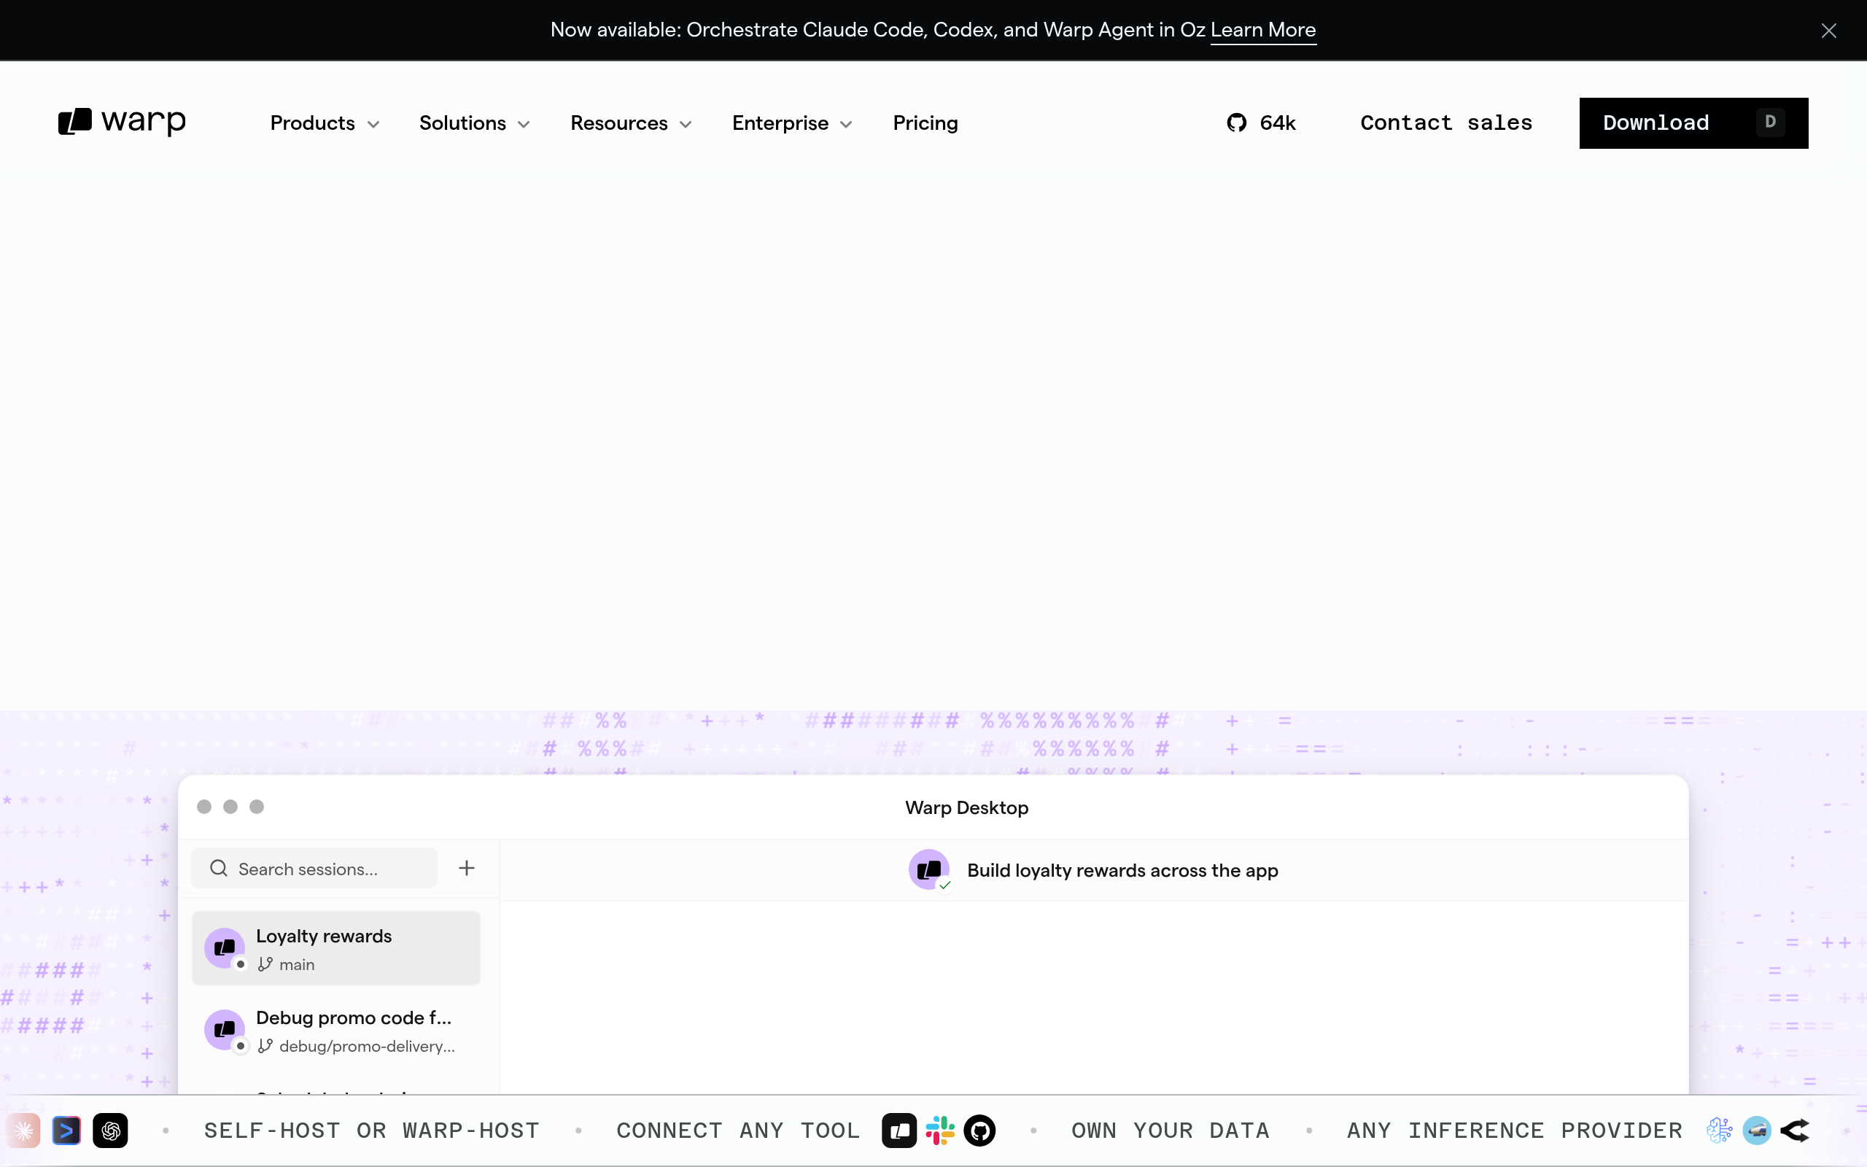
Task: Expand the Enterprise dropdown menu
Action: point(792,123)
